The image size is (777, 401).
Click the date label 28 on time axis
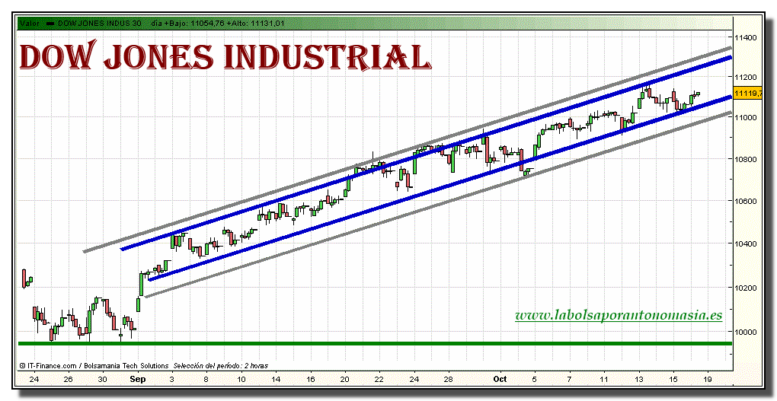click(x=449, y=380)
